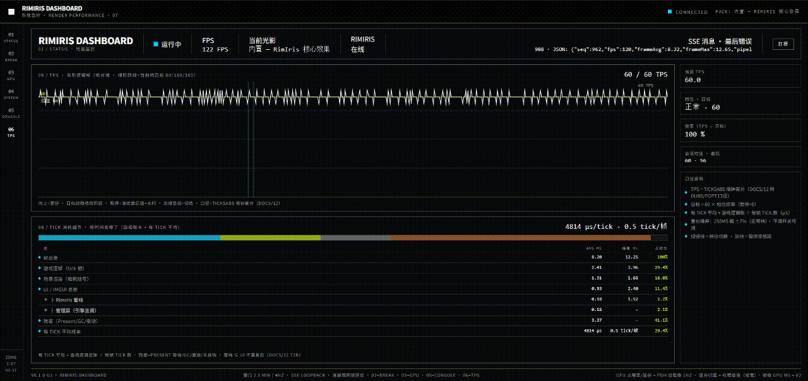
Task: Click the 60 / 60 TPS heading value
Action: tap(646, 74)
